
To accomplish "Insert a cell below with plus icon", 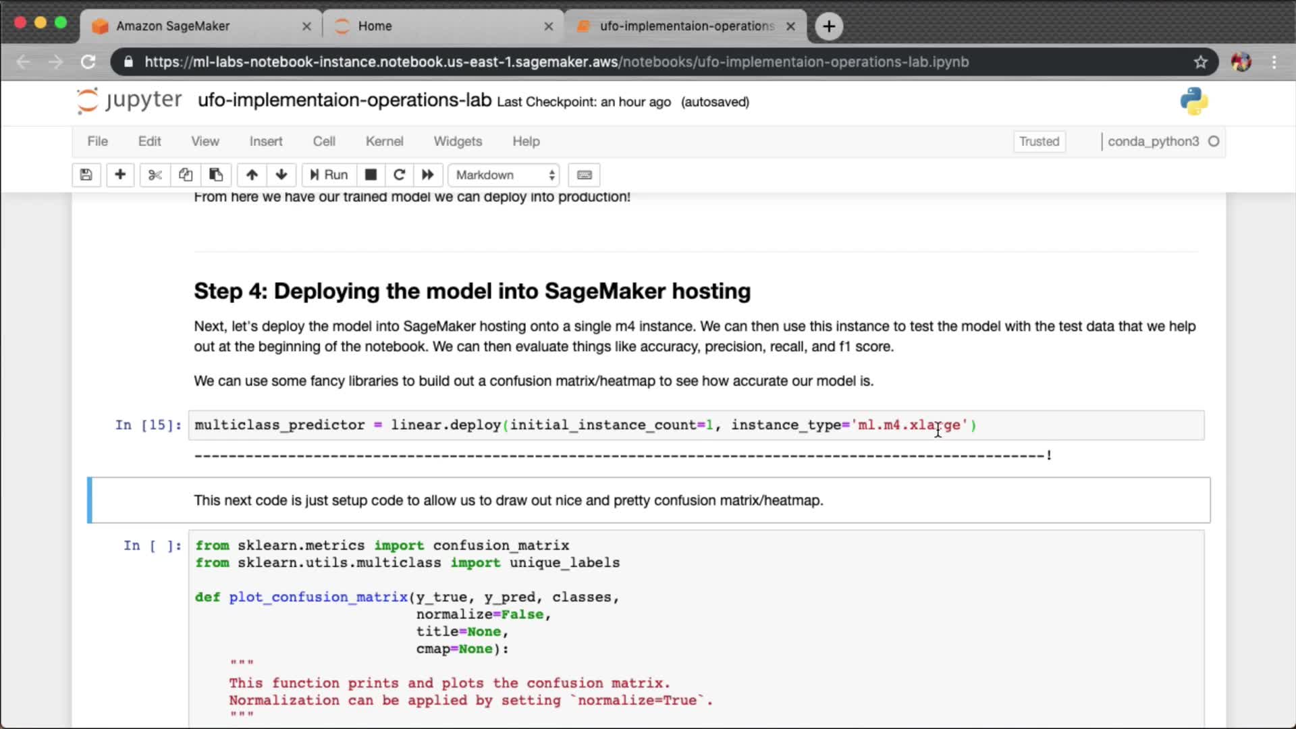I will [x=120, y=175].
